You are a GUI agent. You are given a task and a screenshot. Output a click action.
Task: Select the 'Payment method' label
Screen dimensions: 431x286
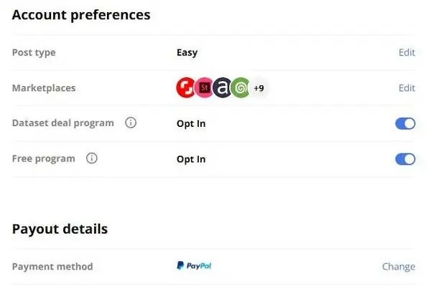pos(52,267)
